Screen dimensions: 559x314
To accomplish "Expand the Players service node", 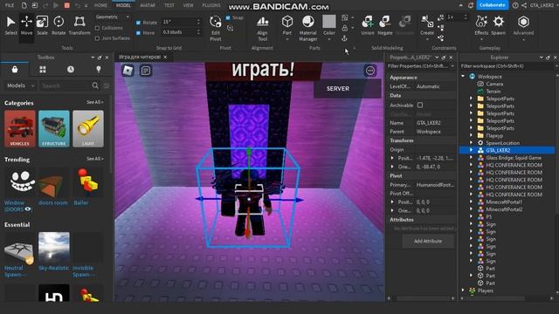I will 463,290.
